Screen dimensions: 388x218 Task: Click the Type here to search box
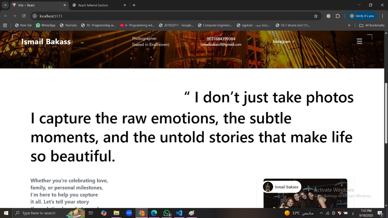tap(49, 213)
